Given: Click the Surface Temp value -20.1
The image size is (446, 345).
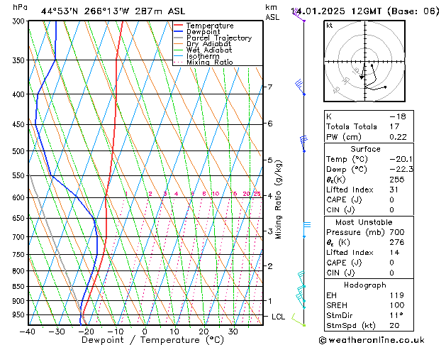Looking at the screenshot, I should (401, 159).
